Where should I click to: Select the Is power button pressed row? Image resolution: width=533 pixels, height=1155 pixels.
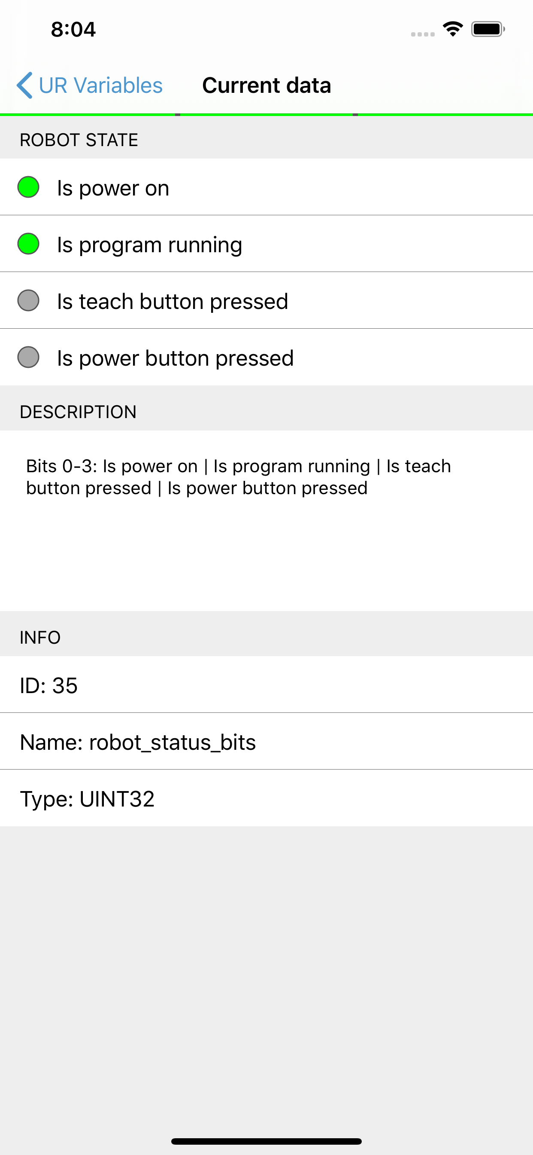[x=266, y=357]
